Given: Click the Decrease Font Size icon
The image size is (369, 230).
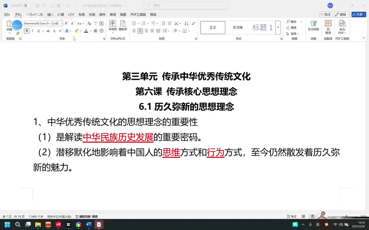Looking at the screenshot, I should 72,23.
